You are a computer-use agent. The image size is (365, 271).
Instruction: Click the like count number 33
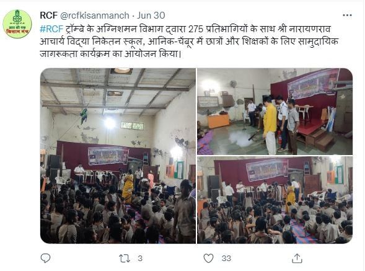pos(226,259)
